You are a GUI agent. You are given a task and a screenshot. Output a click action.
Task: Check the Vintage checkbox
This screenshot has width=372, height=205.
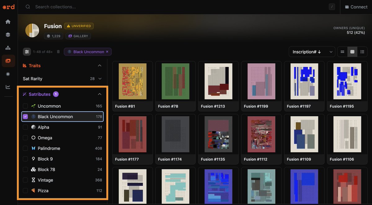25,180
